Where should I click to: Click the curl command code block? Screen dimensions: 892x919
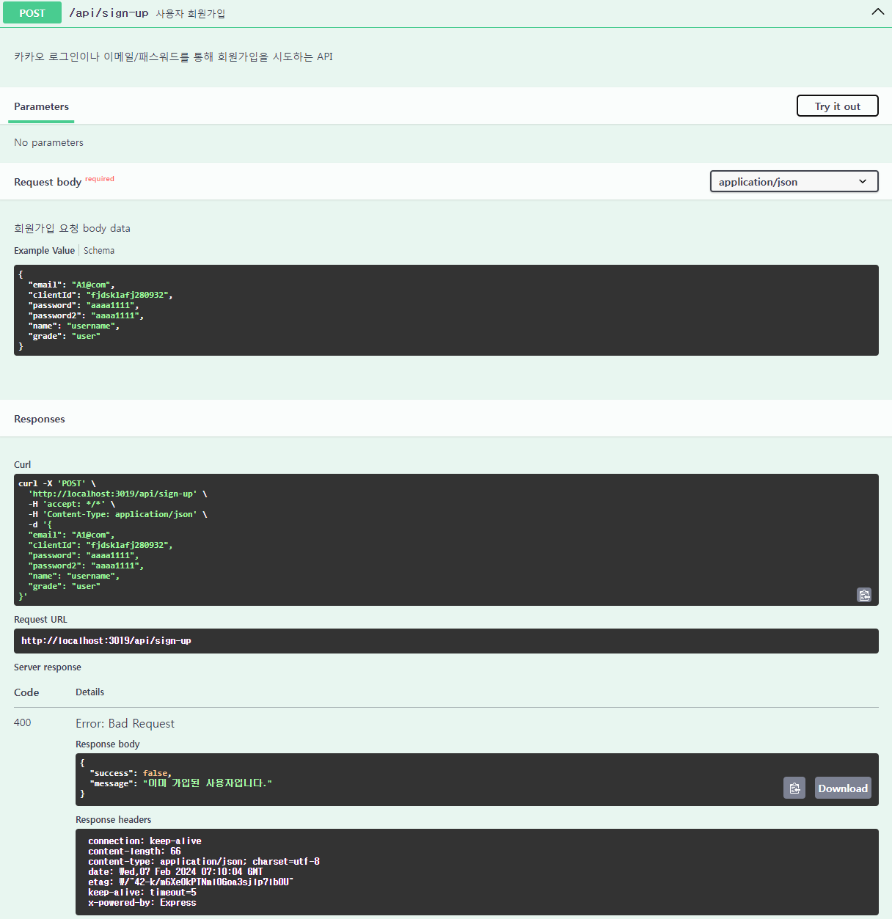tap(446, 540)
